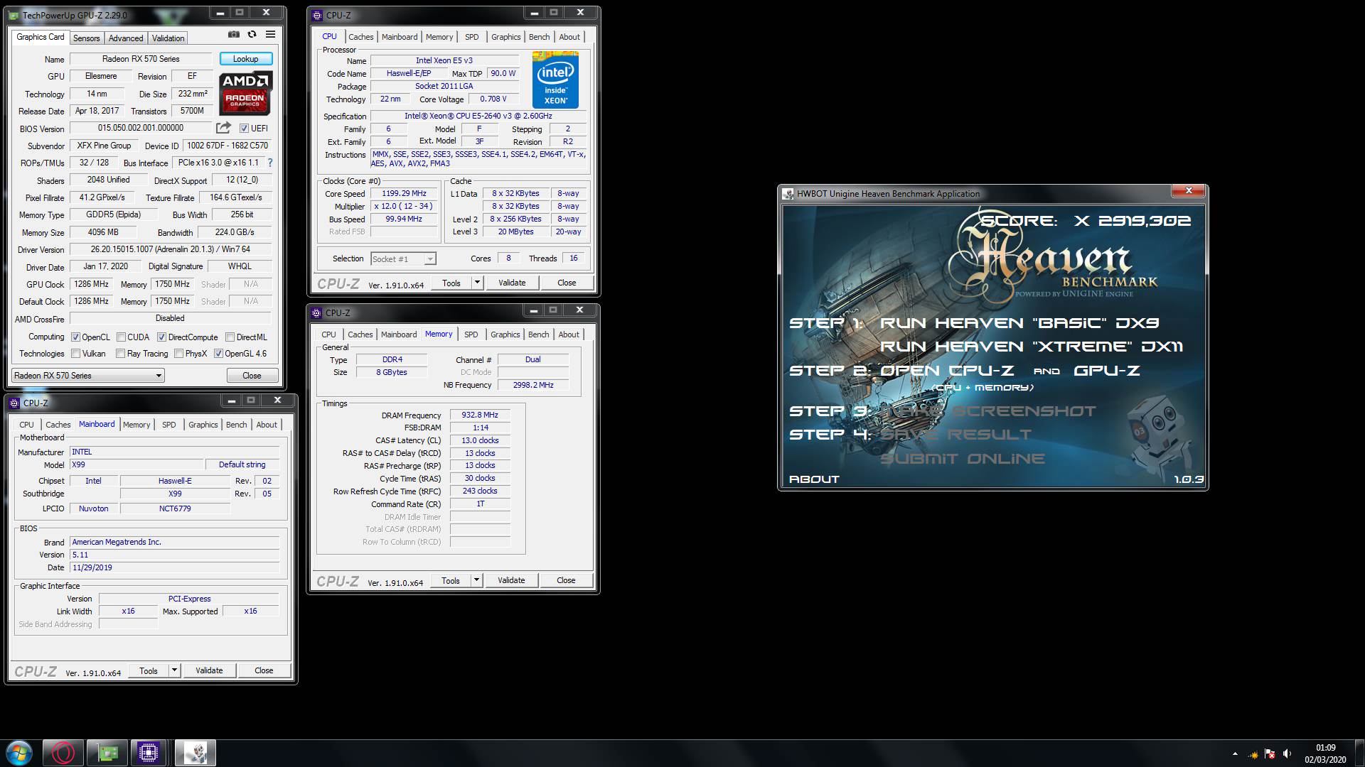The width and height of the screenshot is (1365, 767).
Task: Switch to GPU-Z via its taskbar icon
Action: [x=107, y=753]
